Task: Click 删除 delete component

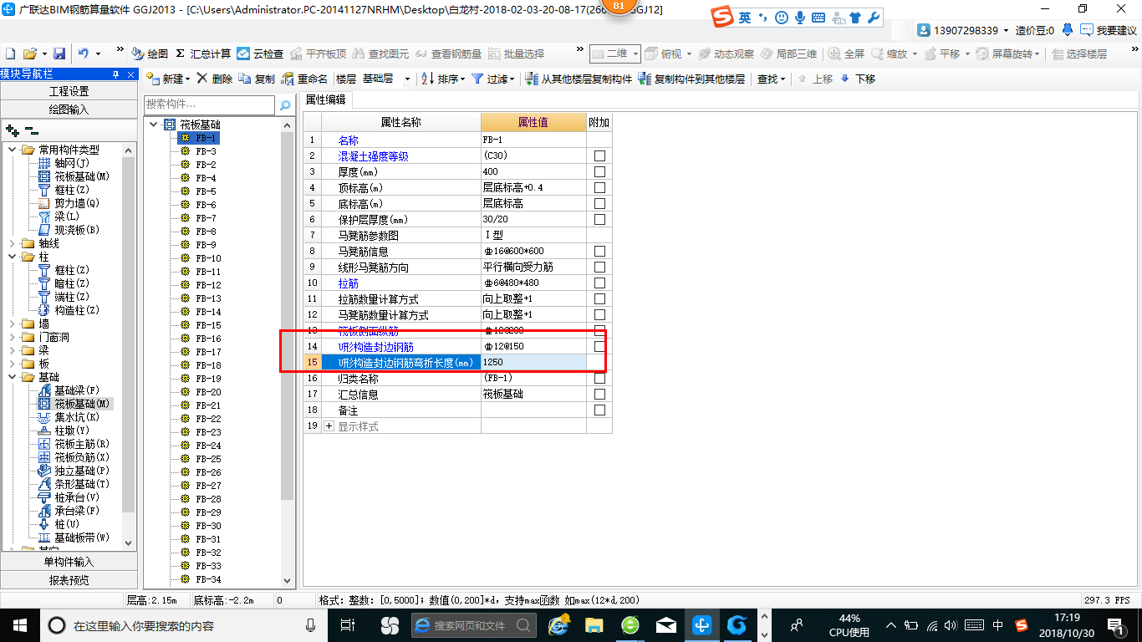Action: coord(215,79)
